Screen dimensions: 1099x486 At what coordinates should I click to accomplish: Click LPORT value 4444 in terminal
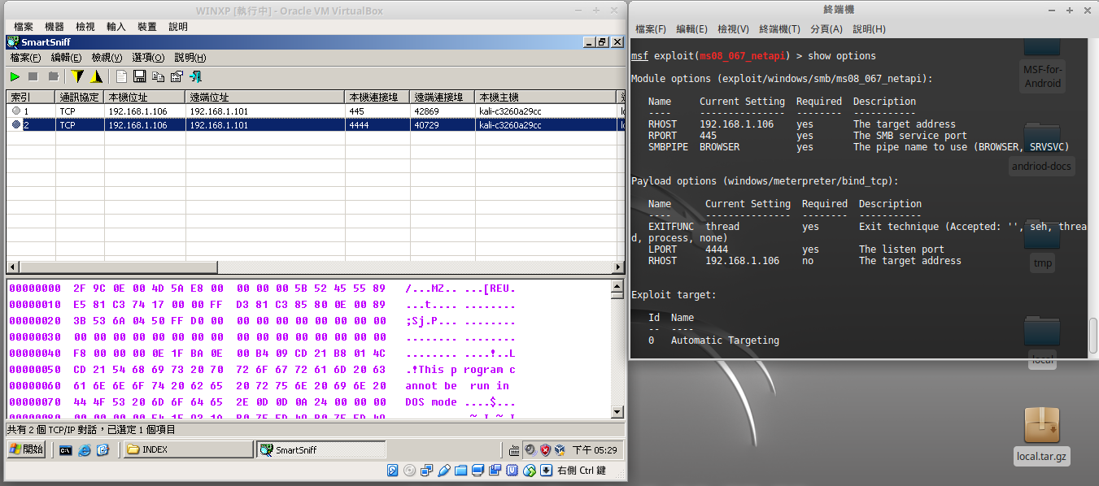coord(717,250)
